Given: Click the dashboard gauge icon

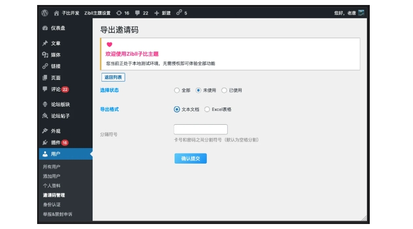Looking at the screenshot, I should (45, 28).
